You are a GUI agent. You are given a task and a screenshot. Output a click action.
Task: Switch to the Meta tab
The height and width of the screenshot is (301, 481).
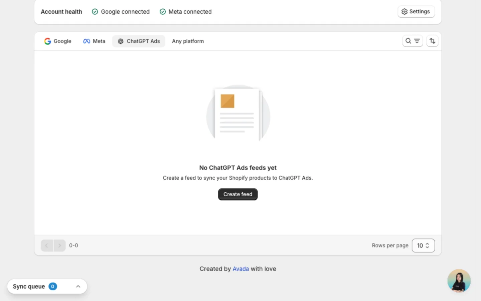(x=94, y=41)
